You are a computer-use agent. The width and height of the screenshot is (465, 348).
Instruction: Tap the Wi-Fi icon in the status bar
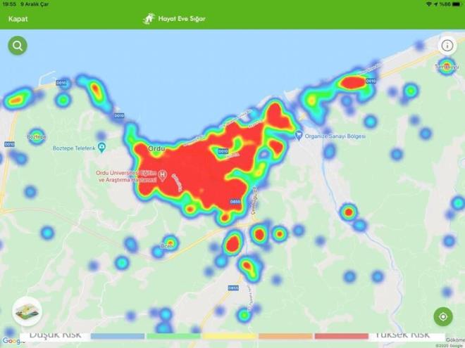pyautogui.click(x=428, y=4)
